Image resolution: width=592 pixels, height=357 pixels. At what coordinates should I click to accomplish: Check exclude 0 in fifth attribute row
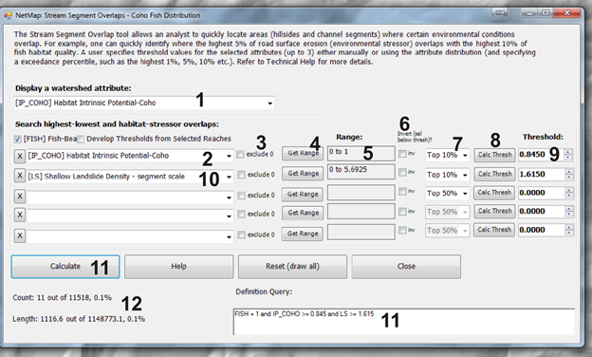[x=241, y=235]
